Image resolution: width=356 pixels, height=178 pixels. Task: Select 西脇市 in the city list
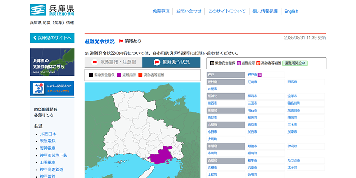coord(252,125)
